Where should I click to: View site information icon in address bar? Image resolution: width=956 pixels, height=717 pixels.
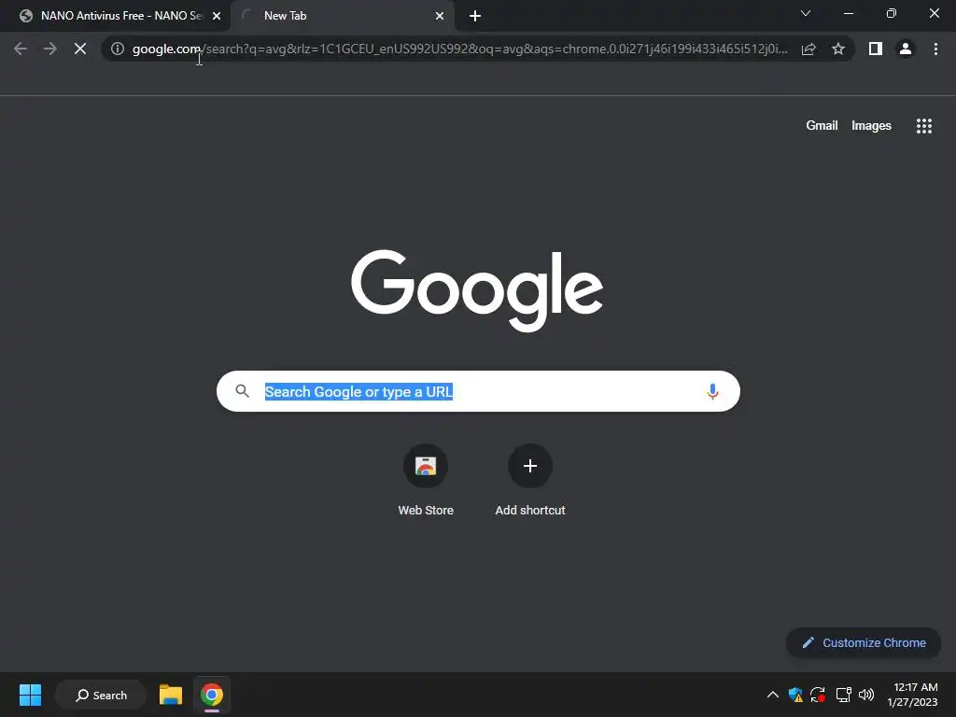click(118, 49)
